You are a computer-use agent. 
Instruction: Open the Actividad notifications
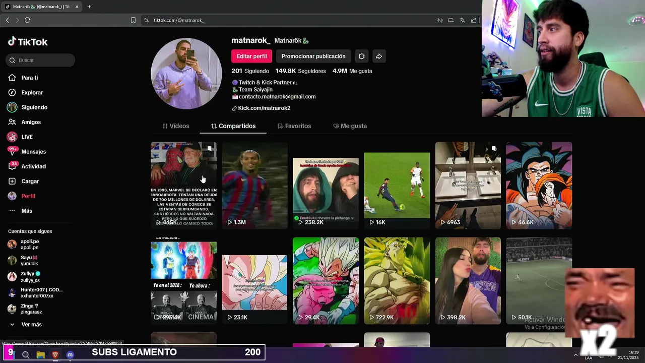point(27,166)
